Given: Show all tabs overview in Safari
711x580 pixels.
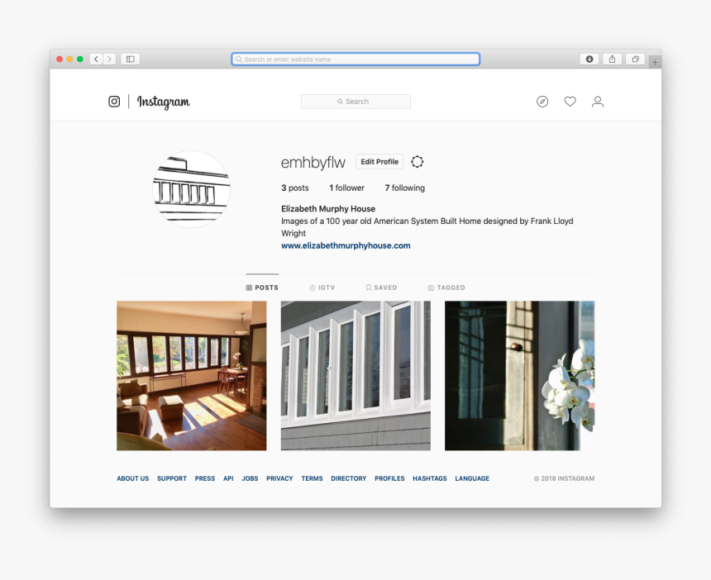Looking at the screenshot, I should pos(635,59).
